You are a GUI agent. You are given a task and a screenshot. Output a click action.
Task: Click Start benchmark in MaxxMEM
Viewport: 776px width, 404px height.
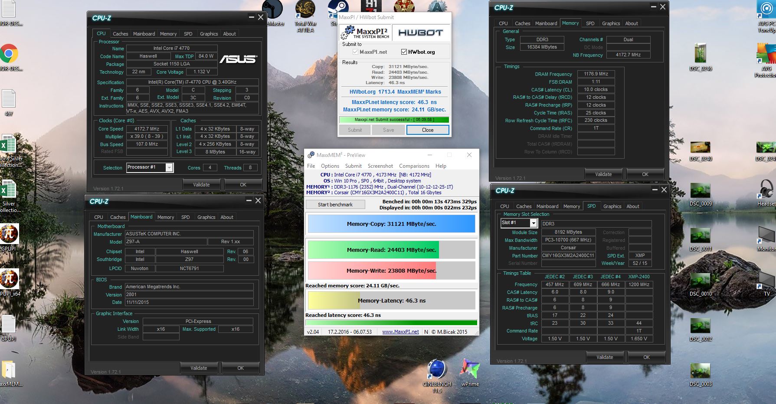pyautogui.click(x=335, y=205)
